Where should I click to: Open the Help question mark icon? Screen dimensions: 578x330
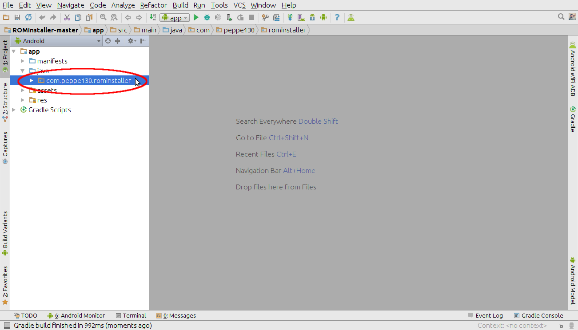337,18
